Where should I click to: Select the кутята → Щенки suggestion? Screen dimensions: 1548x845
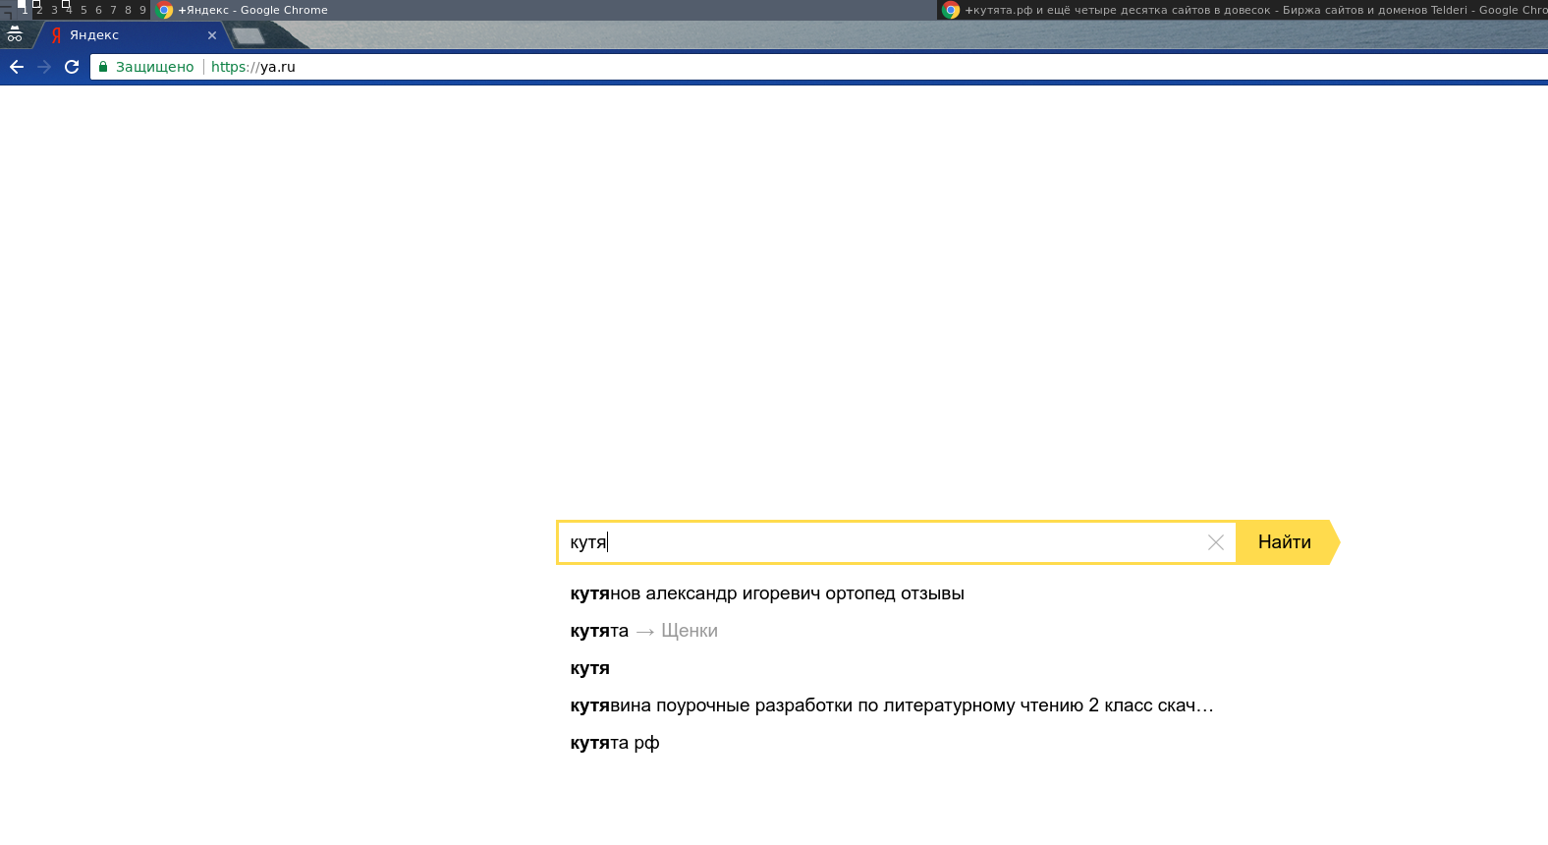click(643, 631)
